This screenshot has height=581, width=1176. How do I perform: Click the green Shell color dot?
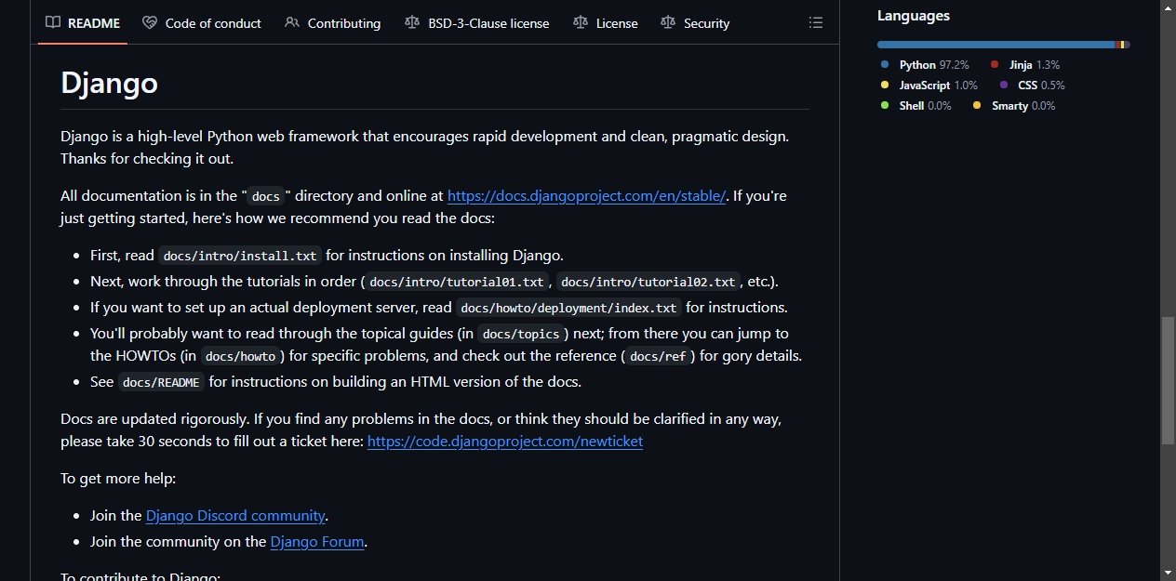[x=885, y=105]
